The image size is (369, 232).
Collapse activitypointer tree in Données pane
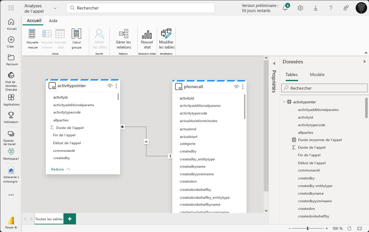pyautogui.click(x=284, y=102)
